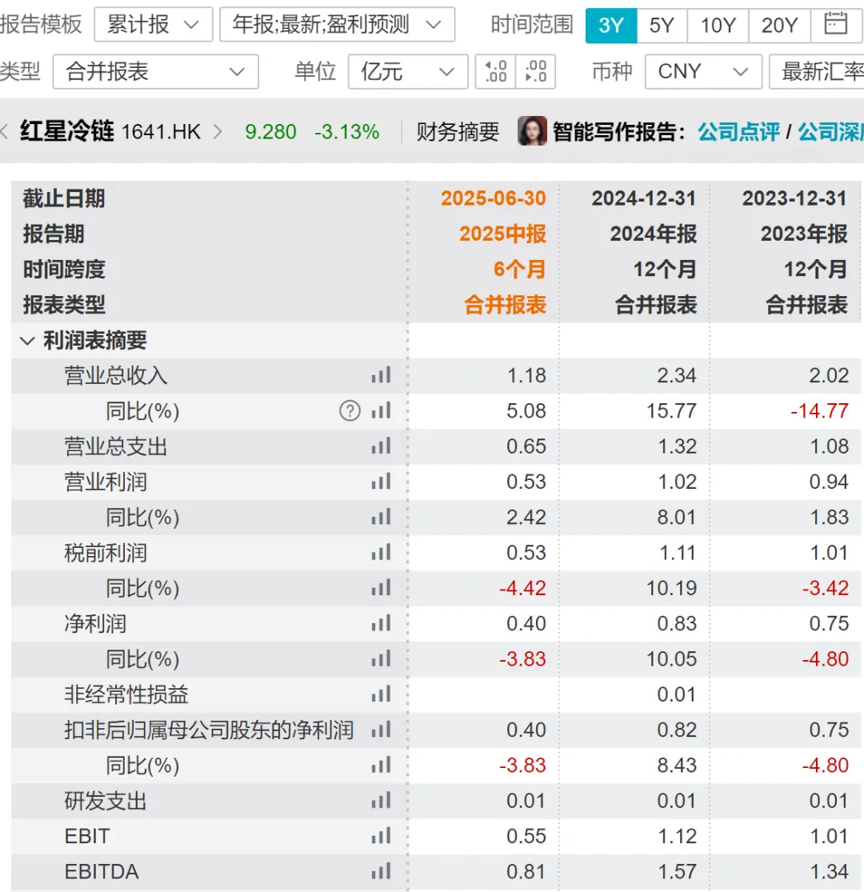Click 2024-12-31 column header

(x=644, y=198)
